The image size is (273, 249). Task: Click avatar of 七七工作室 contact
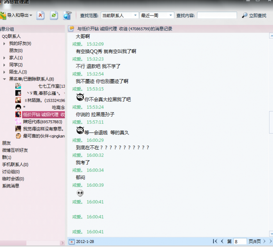(18, 86)
